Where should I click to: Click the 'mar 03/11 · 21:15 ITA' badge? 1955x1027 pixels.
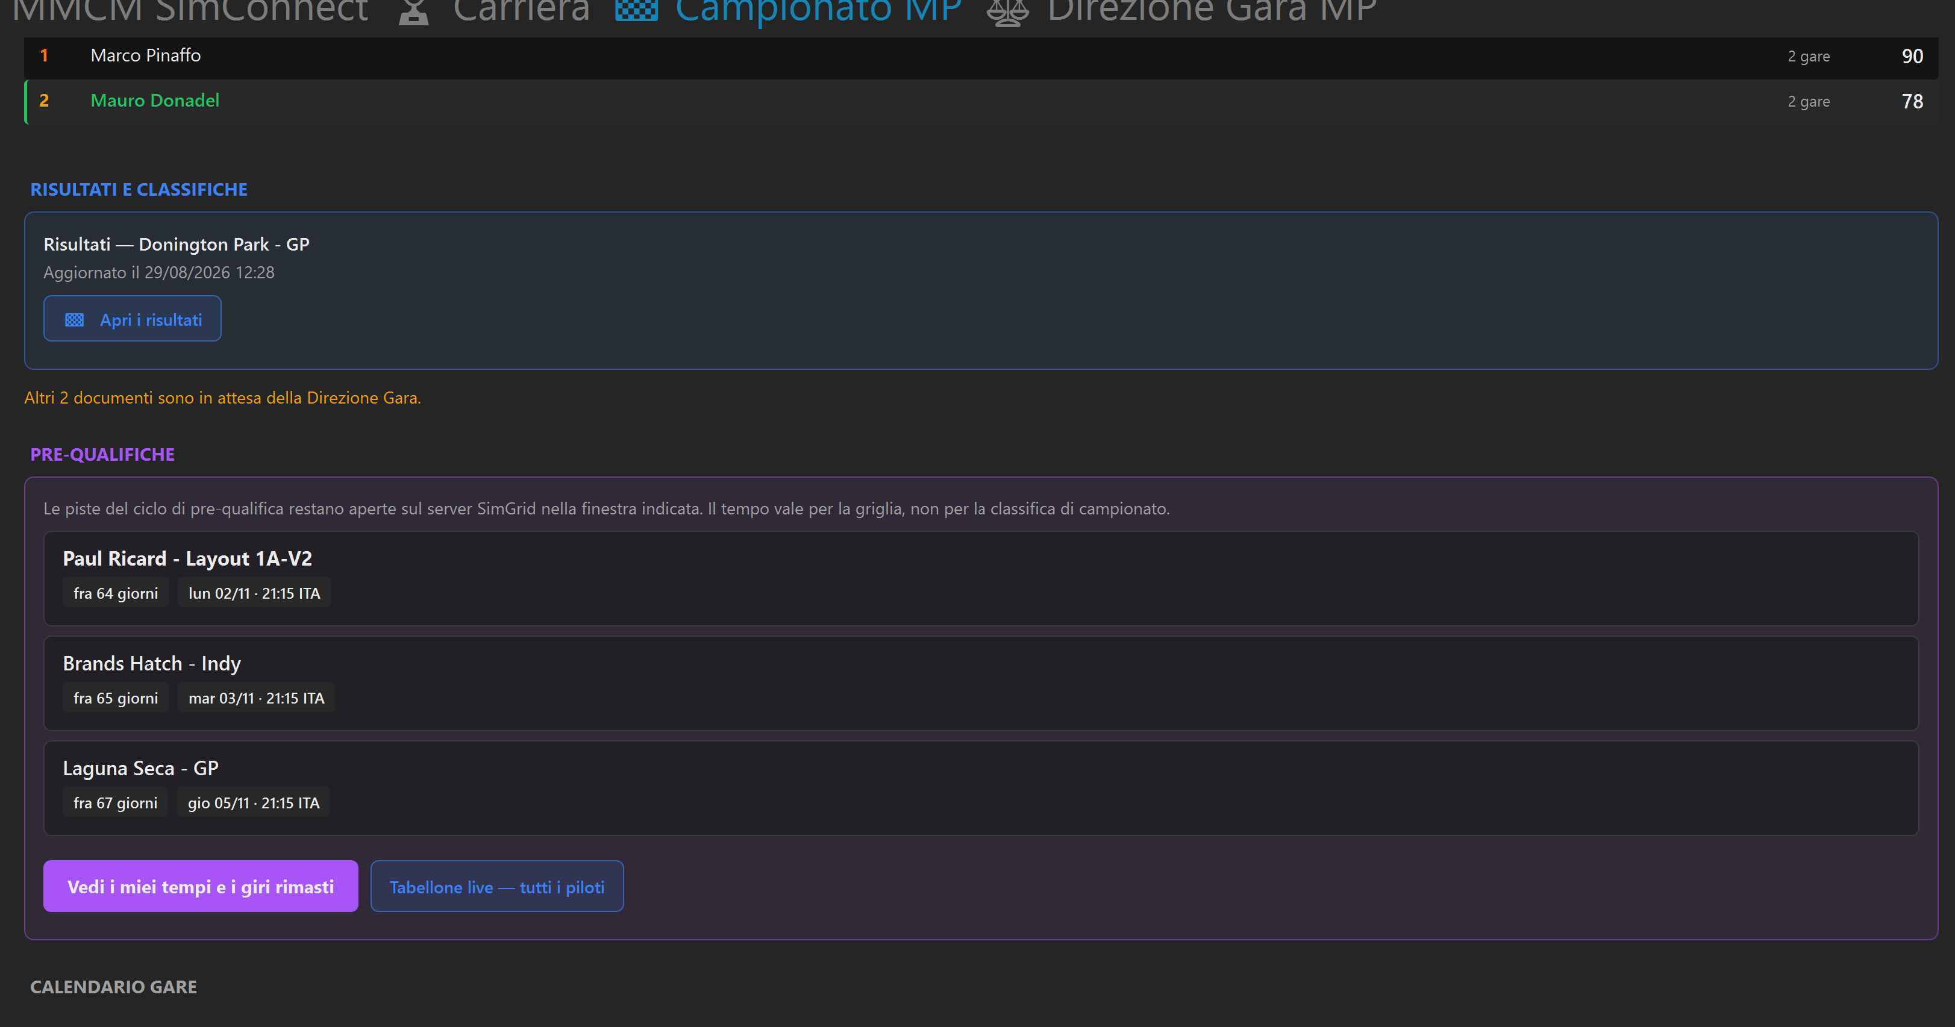coord(256,698)
